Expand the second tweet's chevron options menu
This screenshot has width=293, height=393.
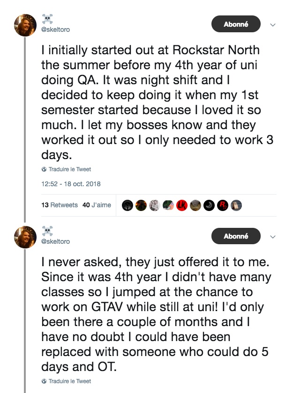click(273, 237)
